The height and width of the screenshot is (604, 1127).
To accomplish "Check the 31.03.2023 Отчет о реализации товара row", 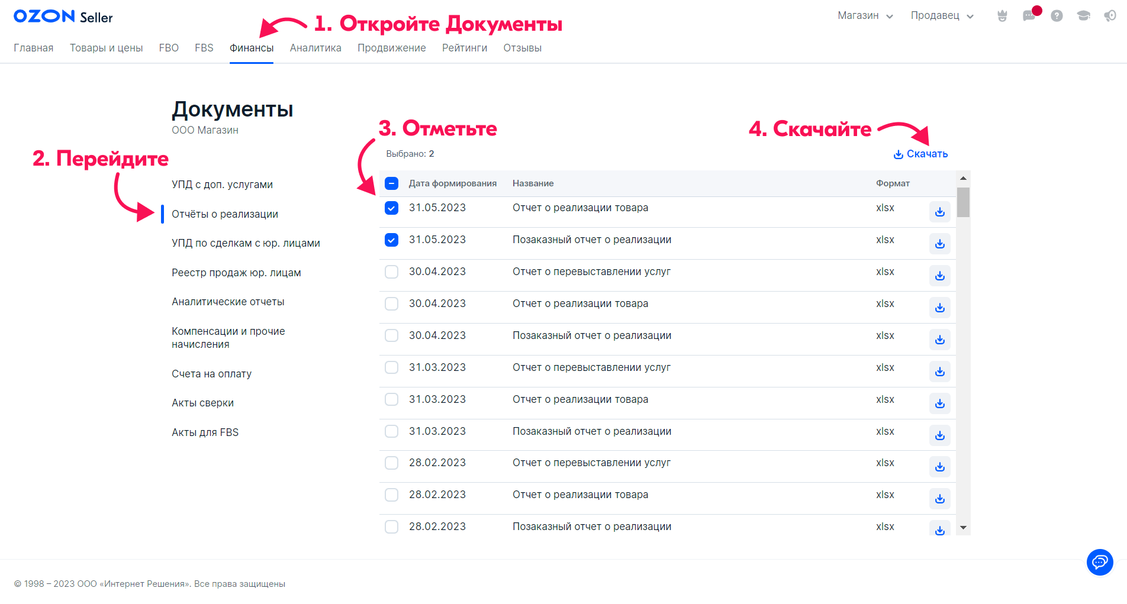I will tap(391, 399).
